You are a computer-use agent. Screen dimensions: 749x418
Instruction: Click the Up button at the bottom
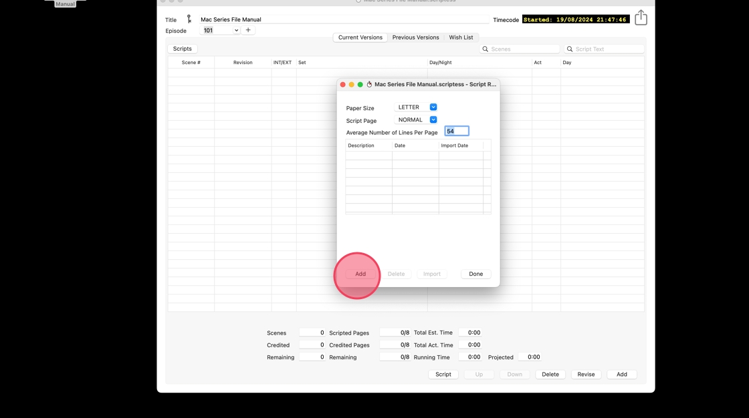[x=479, y=375]
